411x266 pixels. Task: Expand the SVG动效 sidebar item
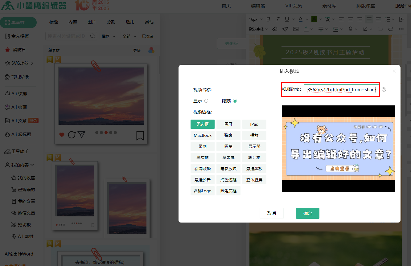[19, 63]
